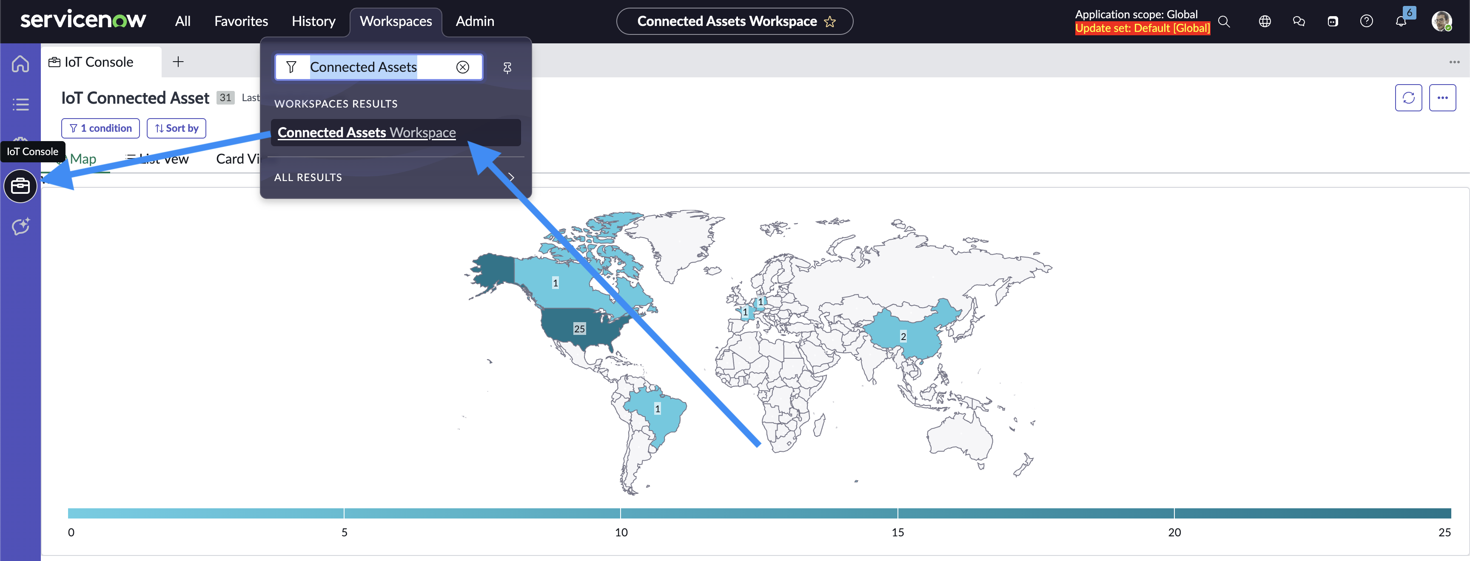Click the Connected Assets filter input
Viewport: 1470px width, 561px height.
pyautogui.click(x=378, y=67)
